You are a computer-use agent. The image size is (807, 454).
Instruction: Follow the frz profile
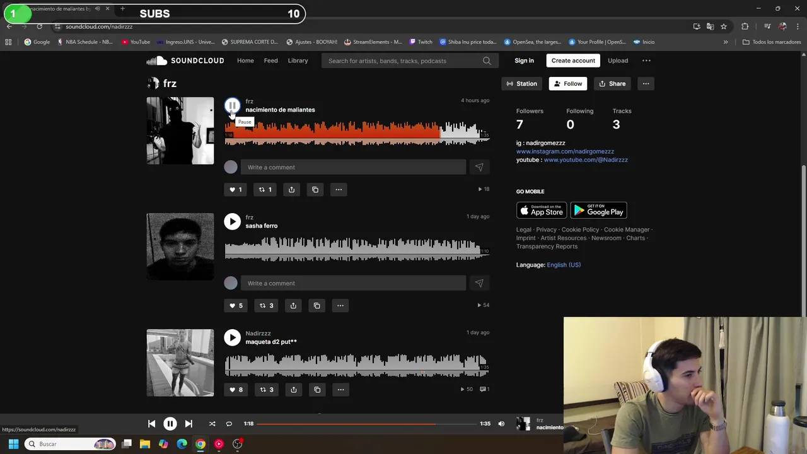tap(568, 83)
